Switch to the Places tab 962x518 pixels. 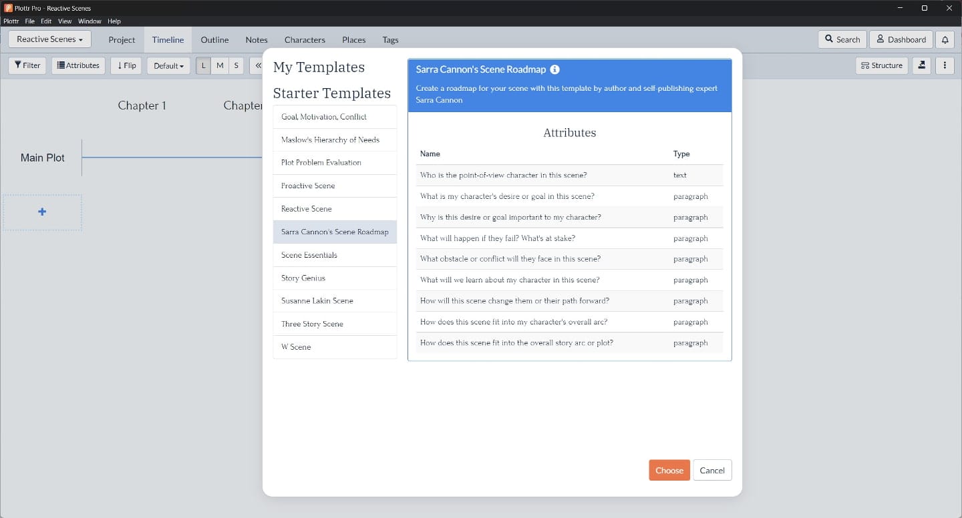pos(354,40)
